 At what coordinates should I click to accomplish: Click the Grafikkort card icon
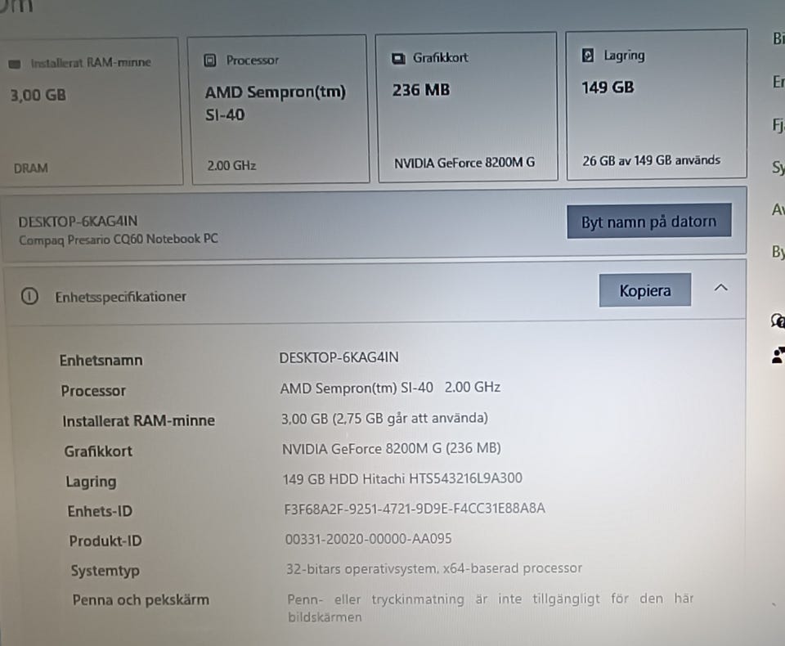(x=398, y=59)
